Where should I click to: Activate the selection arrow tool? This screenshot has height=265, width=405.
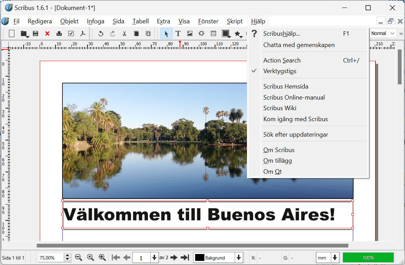click(166, 34)
